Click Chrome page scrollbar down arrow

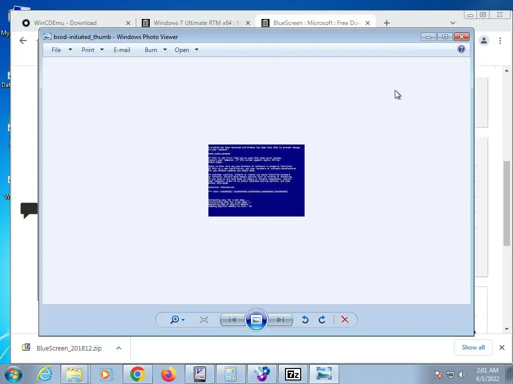coord(507,329)
